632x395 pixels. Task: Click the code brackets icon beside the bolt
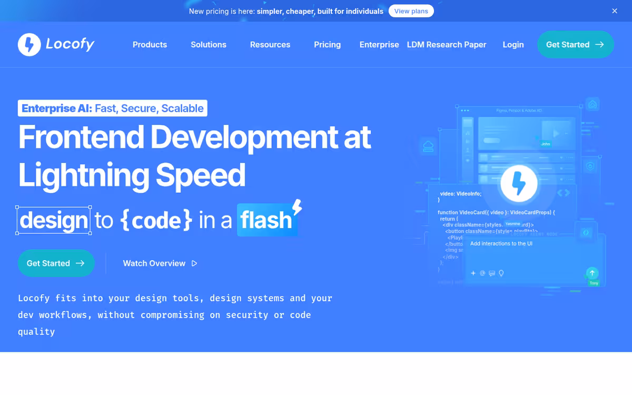pyautogui.click(x=564, y=193)
